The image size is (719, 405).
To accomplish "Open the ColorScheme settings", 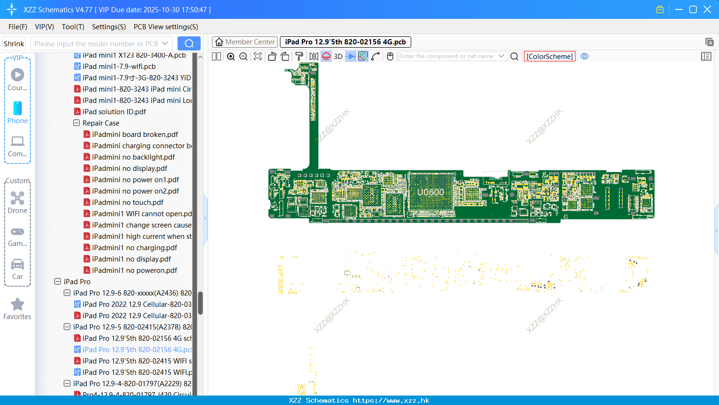I will tap(550, 56).
